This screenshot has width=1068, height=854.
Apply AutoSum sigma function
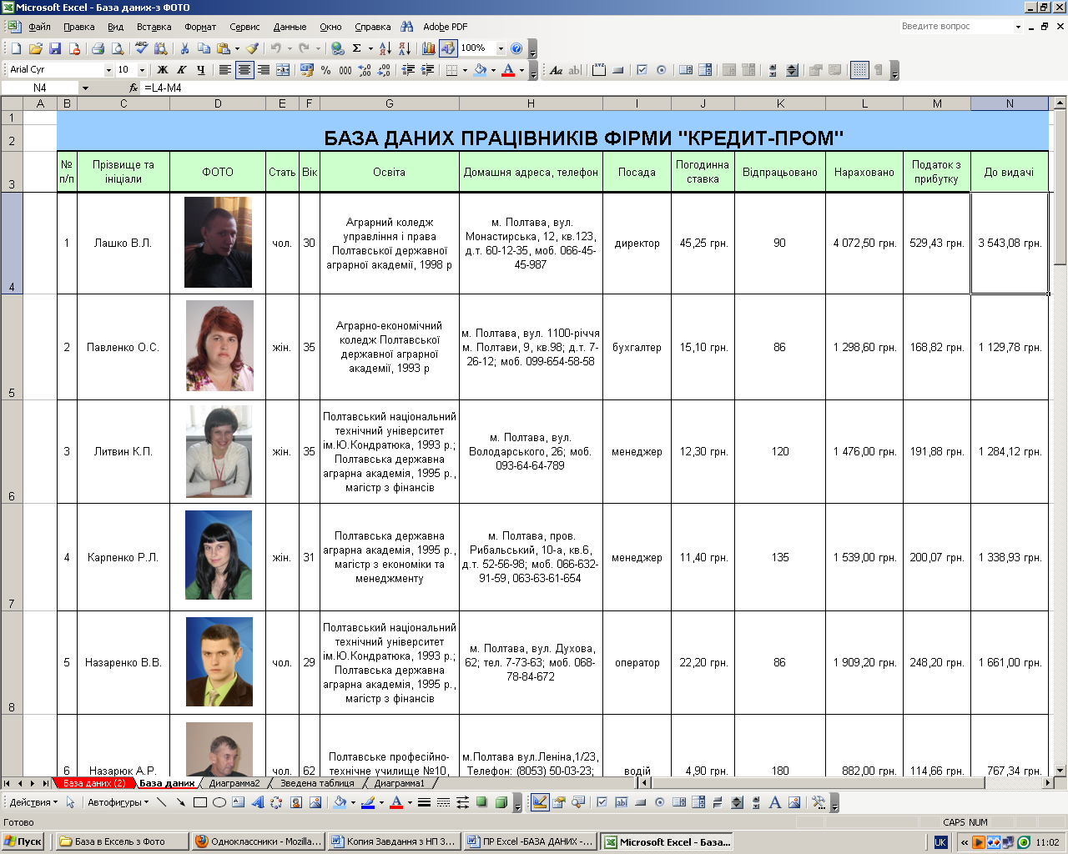(x=357, y=48)
